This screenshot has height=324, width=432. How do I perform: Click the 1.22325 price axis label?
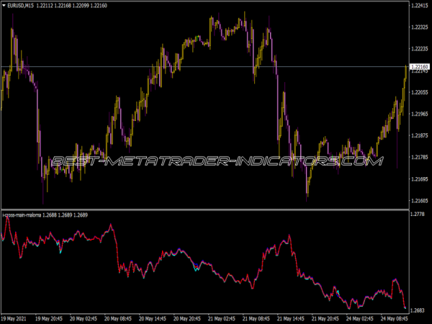point(419,27)
